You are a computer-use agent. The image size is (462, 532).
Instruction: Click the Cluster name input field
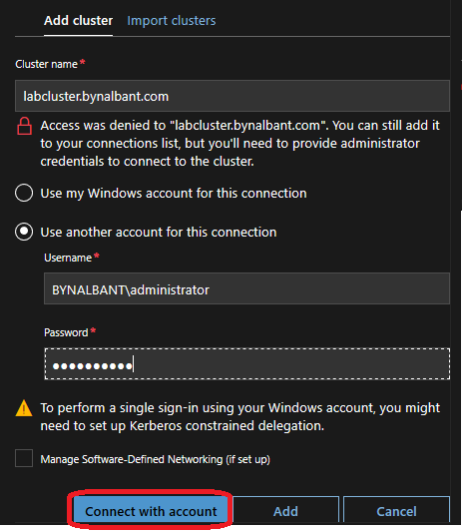pos(232,96)
